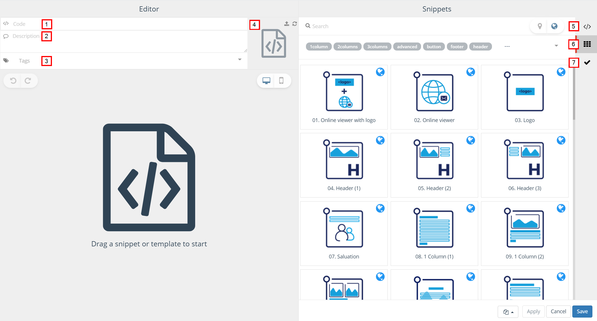Click the code brackets icon beside Code
This screenshot has width=597, height=321.
6,24
